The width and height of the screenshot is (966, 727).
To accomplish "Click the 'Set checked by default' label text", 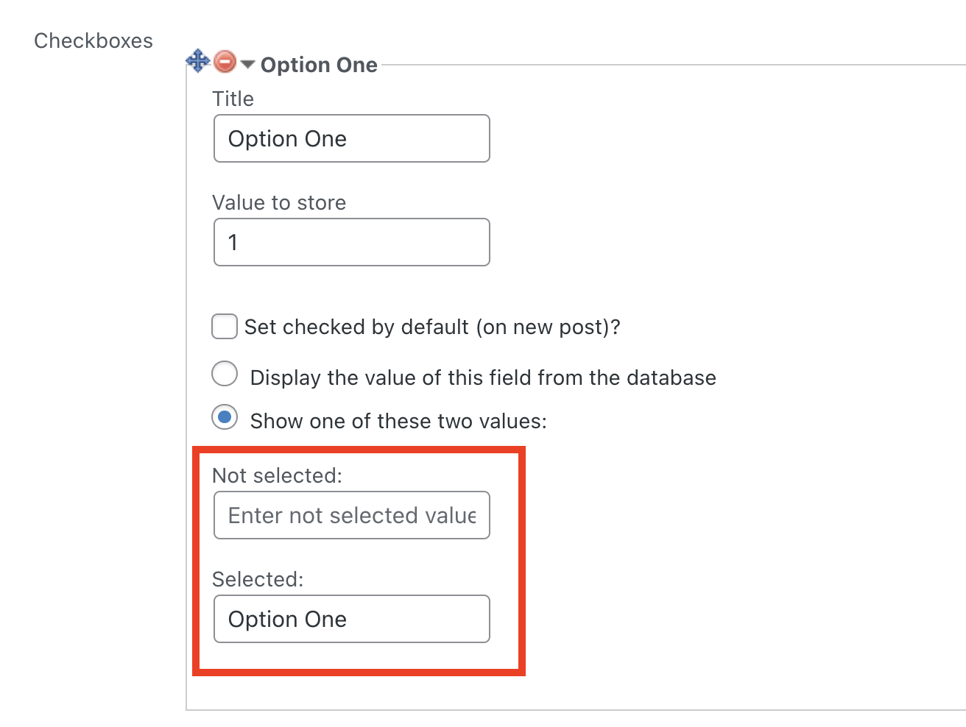I will [x=432, y=327].
